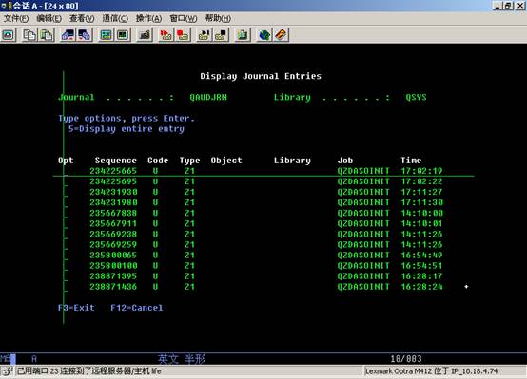
Task: Open the 窗口(W) menu
Action: (x=184, y=18)
